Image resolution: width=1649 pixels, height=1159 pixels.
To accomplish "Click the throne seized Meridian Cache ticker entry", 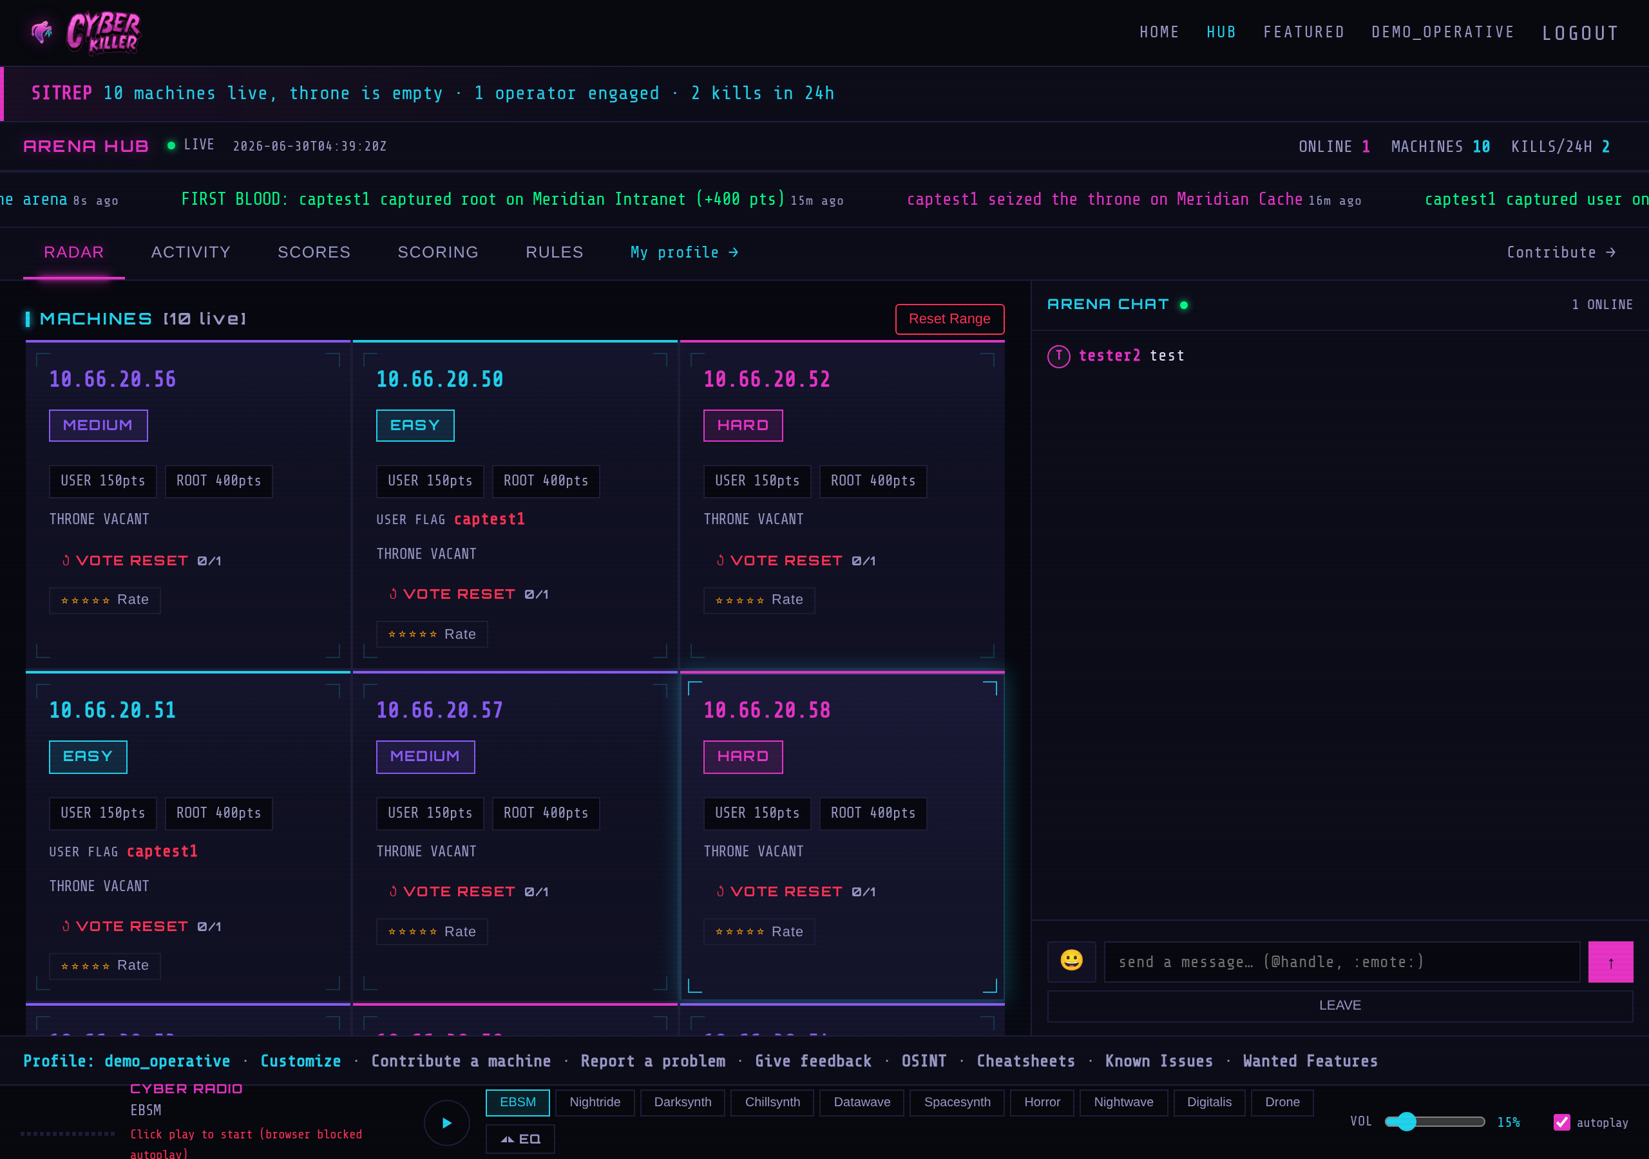I will (x=1133, y=199).
